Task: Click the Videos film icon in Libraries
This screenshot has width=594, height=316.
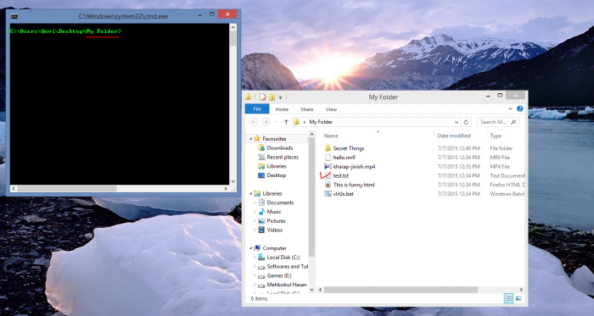Action: (x=261, y=230)
